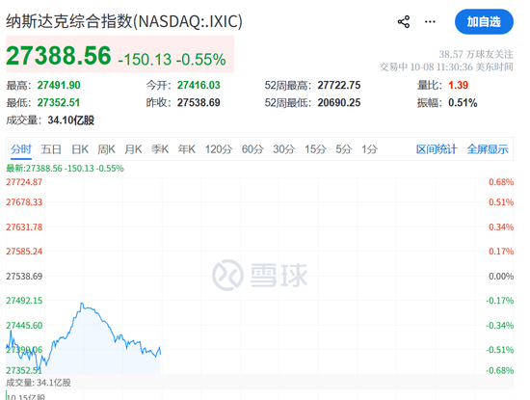The width and height of the screenshot is (530, 400).
Task: Click the share icon
Action: pyautogui.click(x=404, y=22)
